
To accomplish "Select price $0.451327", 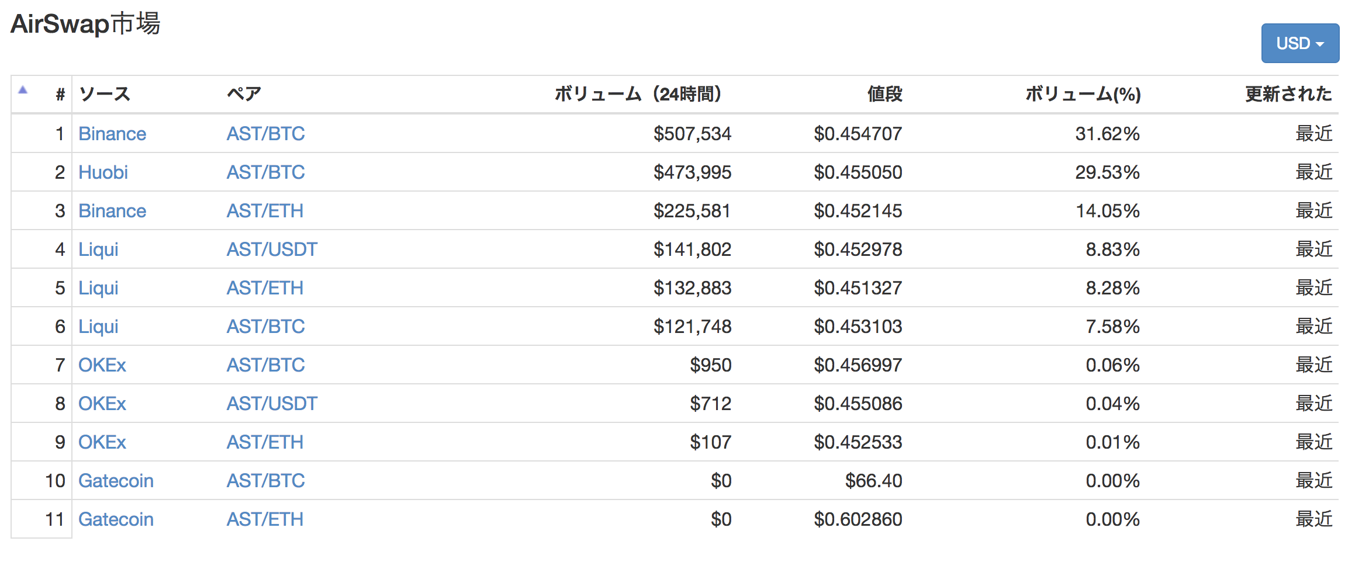I will (858, 288).
